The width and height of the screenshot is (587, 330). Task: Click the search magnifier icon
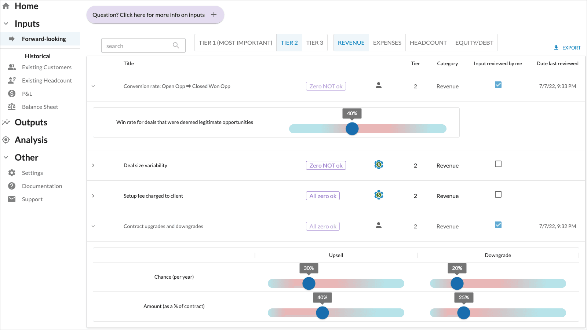tap(176, 45)
